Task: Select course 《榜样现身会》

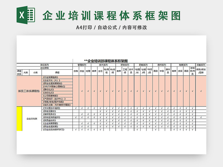Action: pos(57,114)
